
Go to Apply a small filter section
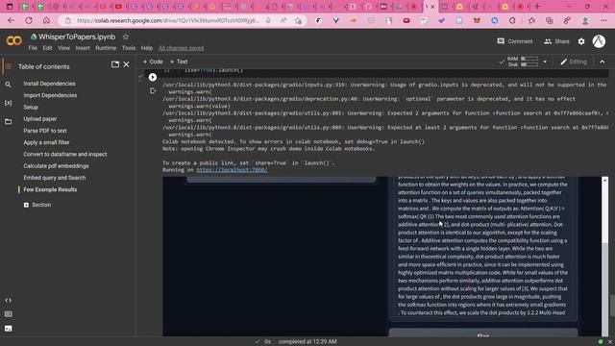pos(46,142)
